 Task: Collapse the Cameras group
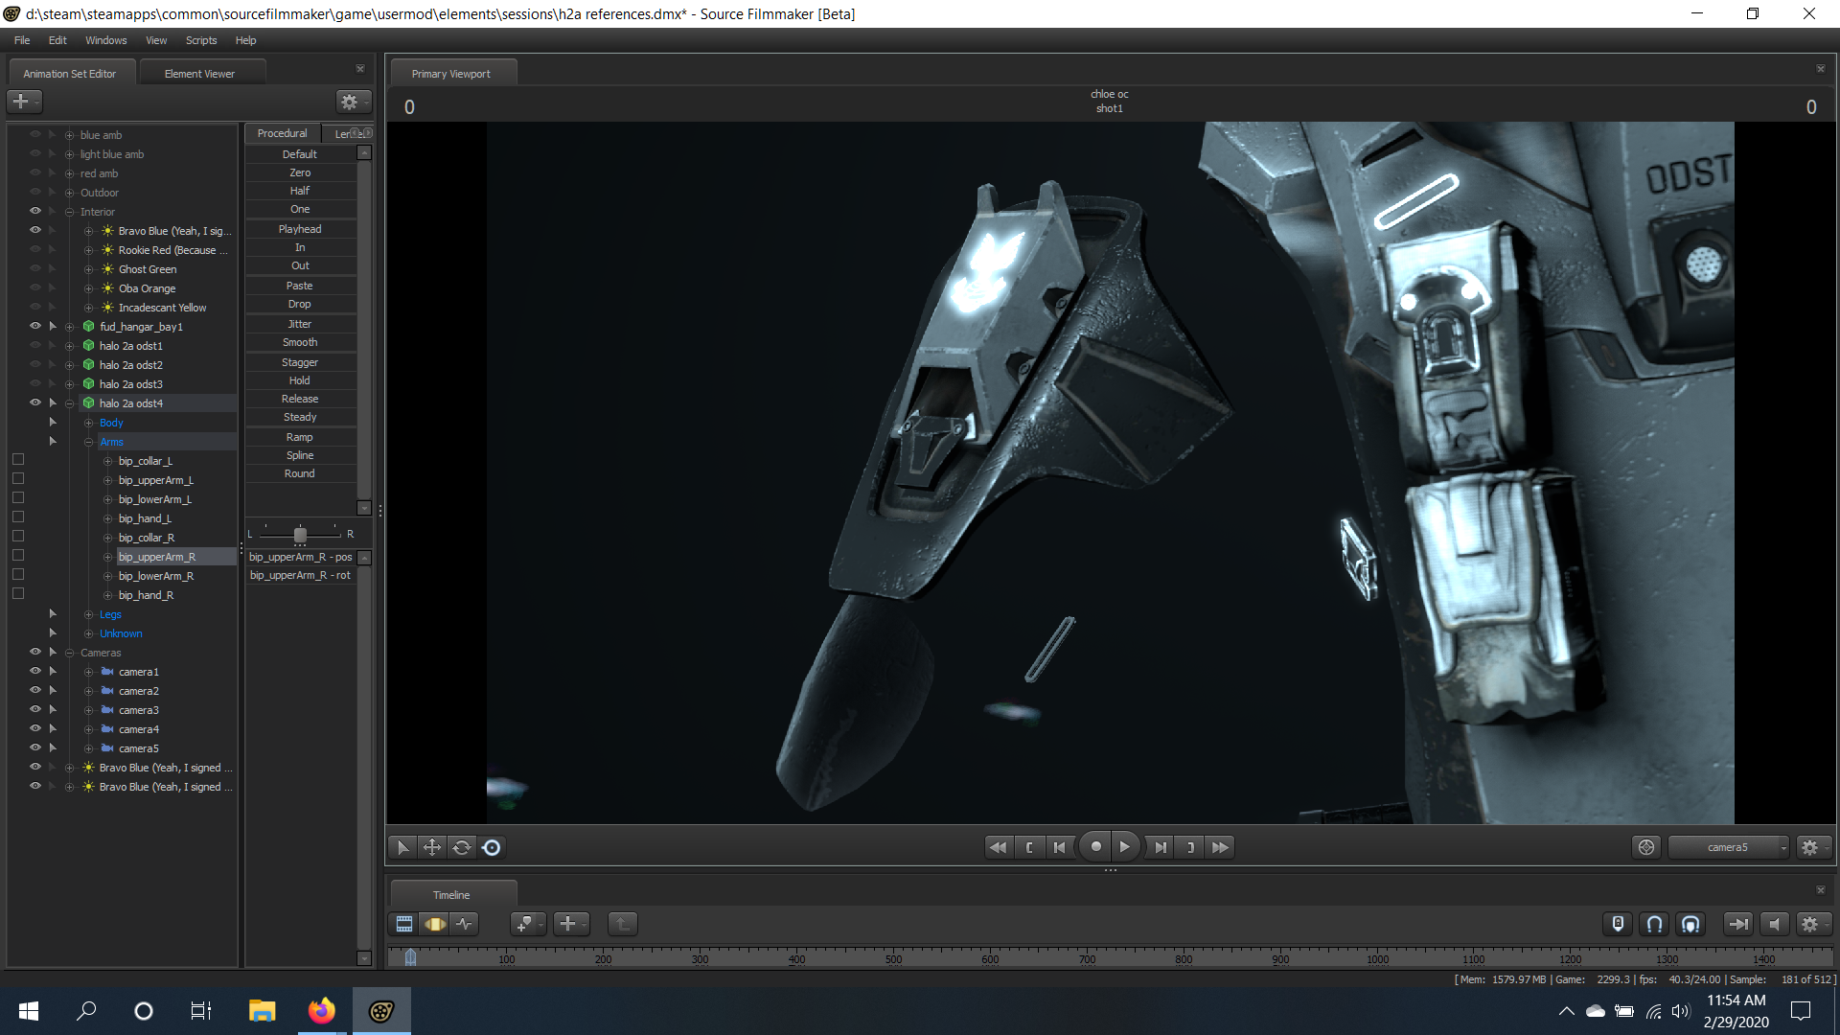pyautogui.click(x=69, y=653)
